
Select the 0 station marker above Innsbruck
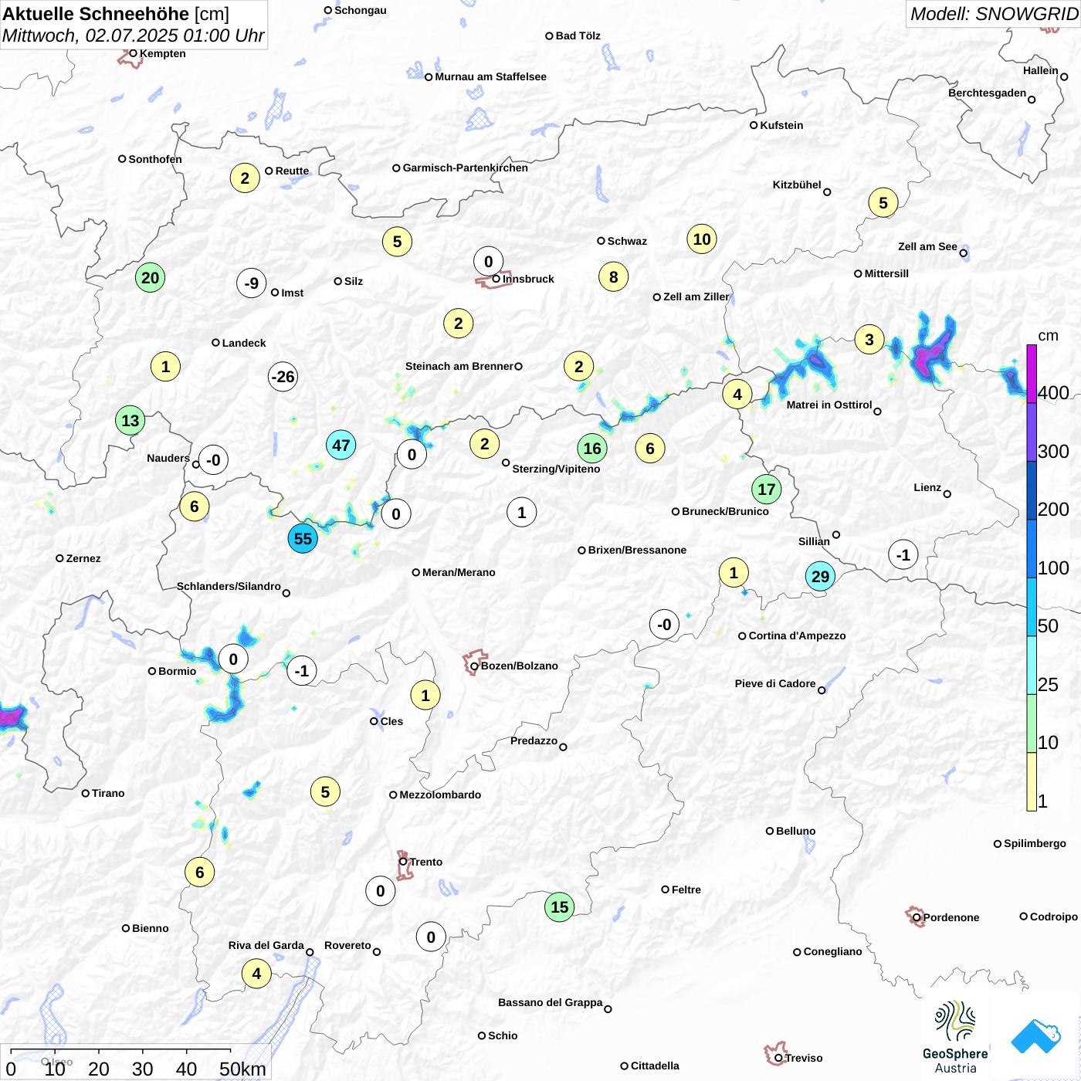pos(489,262)
